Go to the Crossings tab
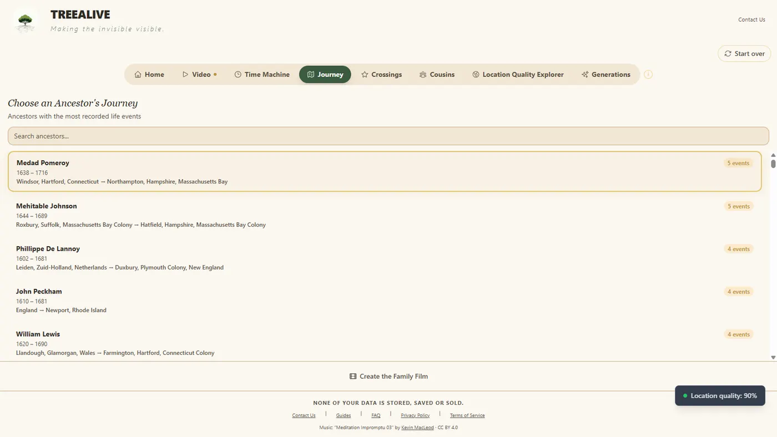 pos(381,74)
